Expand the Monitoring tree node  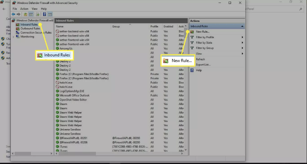(13, 37)
